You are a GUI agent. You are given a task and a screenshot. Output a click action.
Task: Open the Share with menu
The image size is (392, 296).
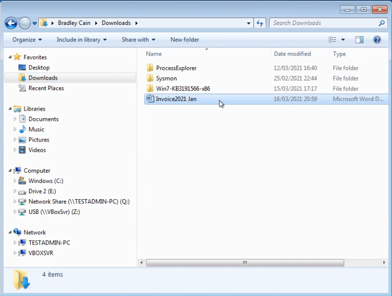pos(138,40)
